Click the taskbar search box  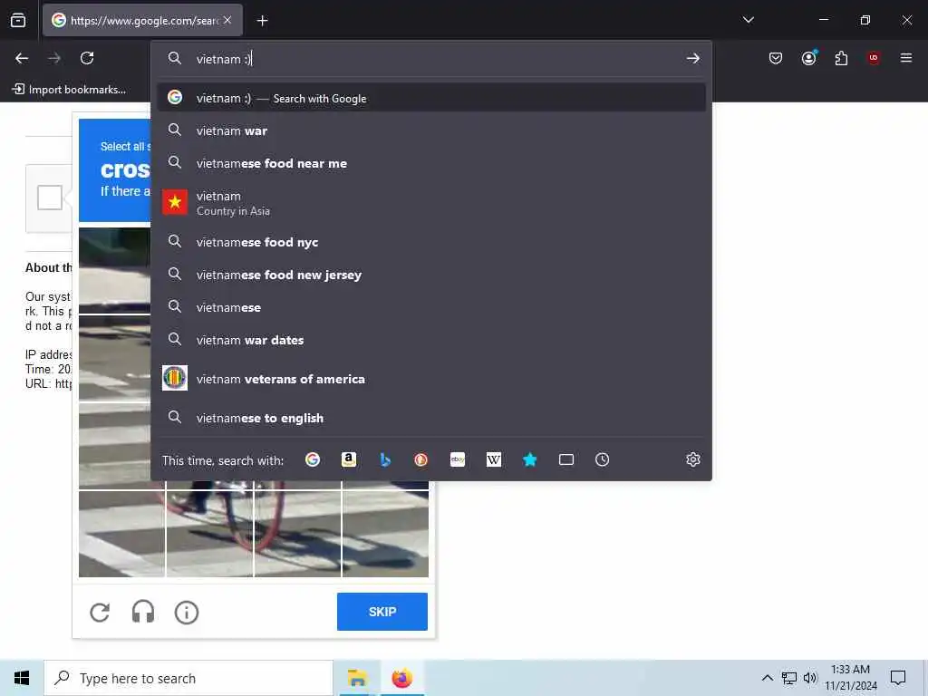click(188, 678)
